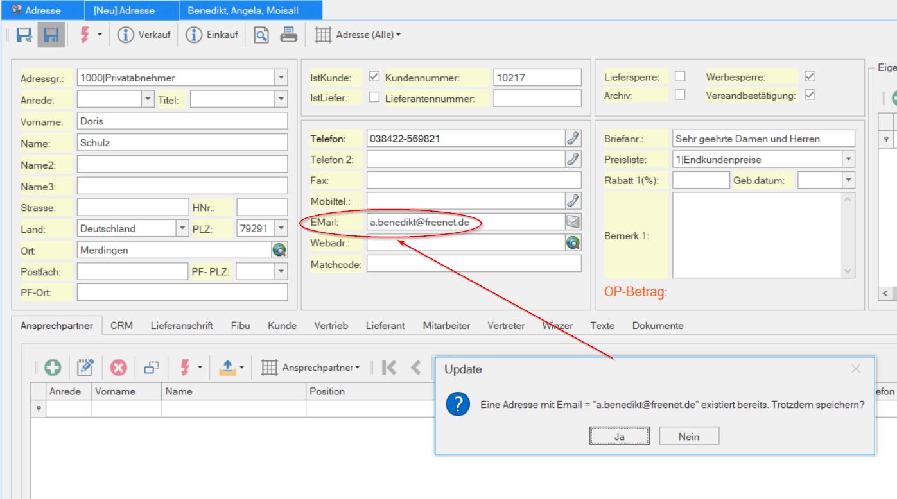Click the edit notepad icon in Ansprechpartner toolbar
The height and width of the screenshot is (499, 897).
85,369
